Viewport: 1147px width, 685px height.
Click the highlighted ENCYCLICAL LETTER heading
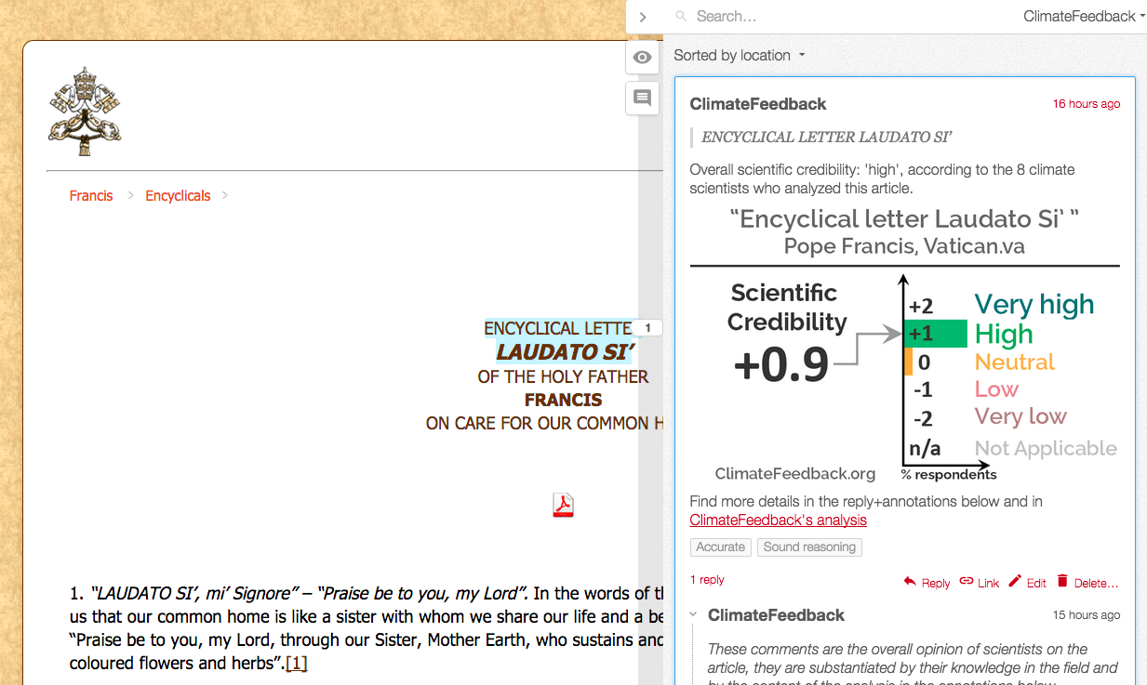coord(559,329)
